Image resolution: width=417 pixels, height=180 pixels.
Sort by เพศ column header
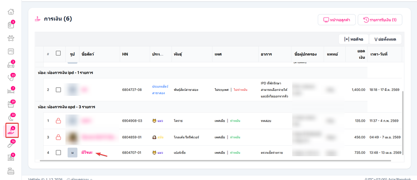218,54
